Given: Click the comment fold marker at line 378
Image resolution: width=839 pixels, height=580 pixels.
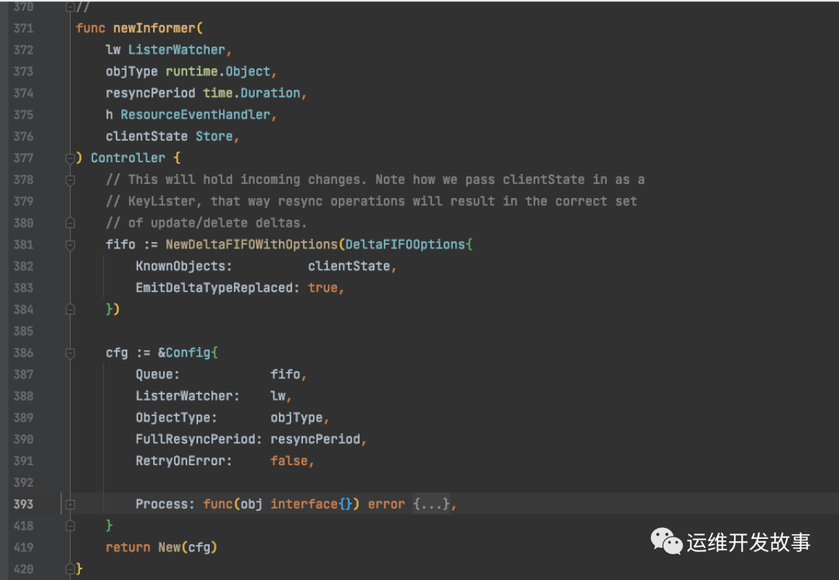Looking at the screenshot, I should (x=71, y=180).
